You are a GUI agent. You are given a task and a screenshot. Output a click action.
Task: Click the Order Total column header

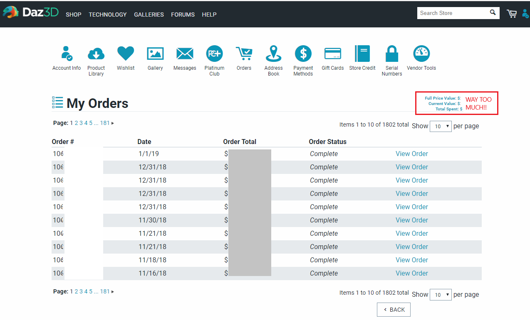[x=240, y=142]
